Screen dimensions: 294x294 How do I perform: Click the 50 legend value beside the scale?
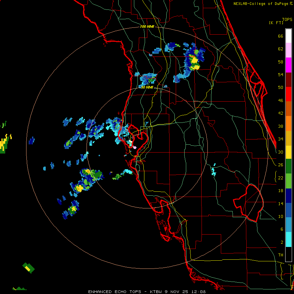pos(281,87)
